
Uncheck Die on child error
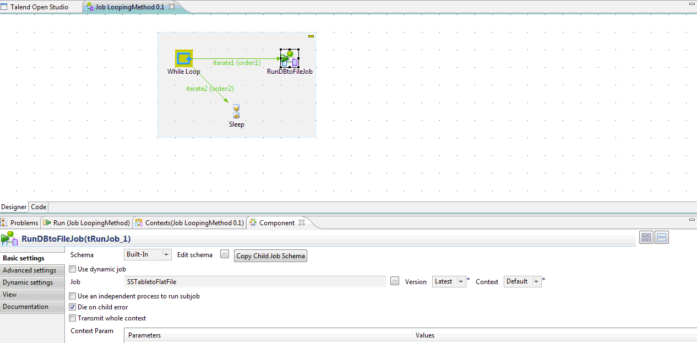click(72, 307)
